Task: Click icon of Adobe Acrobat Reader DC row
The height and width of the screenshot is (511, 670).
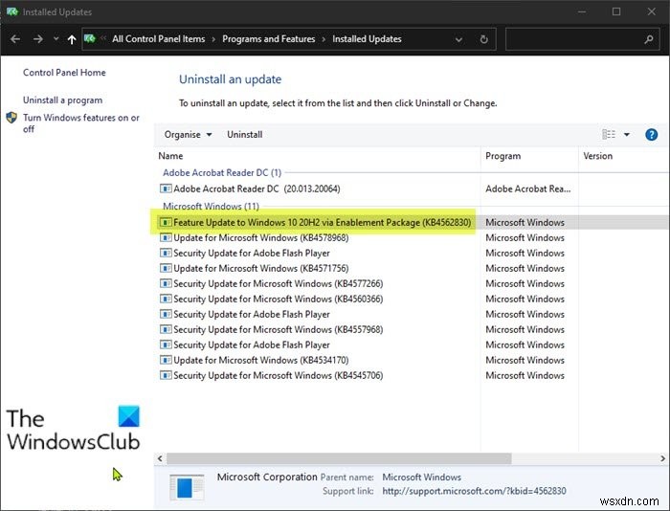Action: (166, 189)
